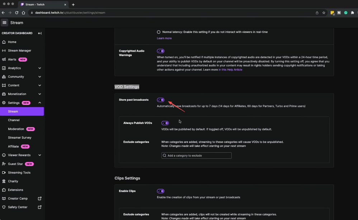Open the Moderation settings marked NEW
Viewport: 358px width, 220px height.
click(16, 129)
